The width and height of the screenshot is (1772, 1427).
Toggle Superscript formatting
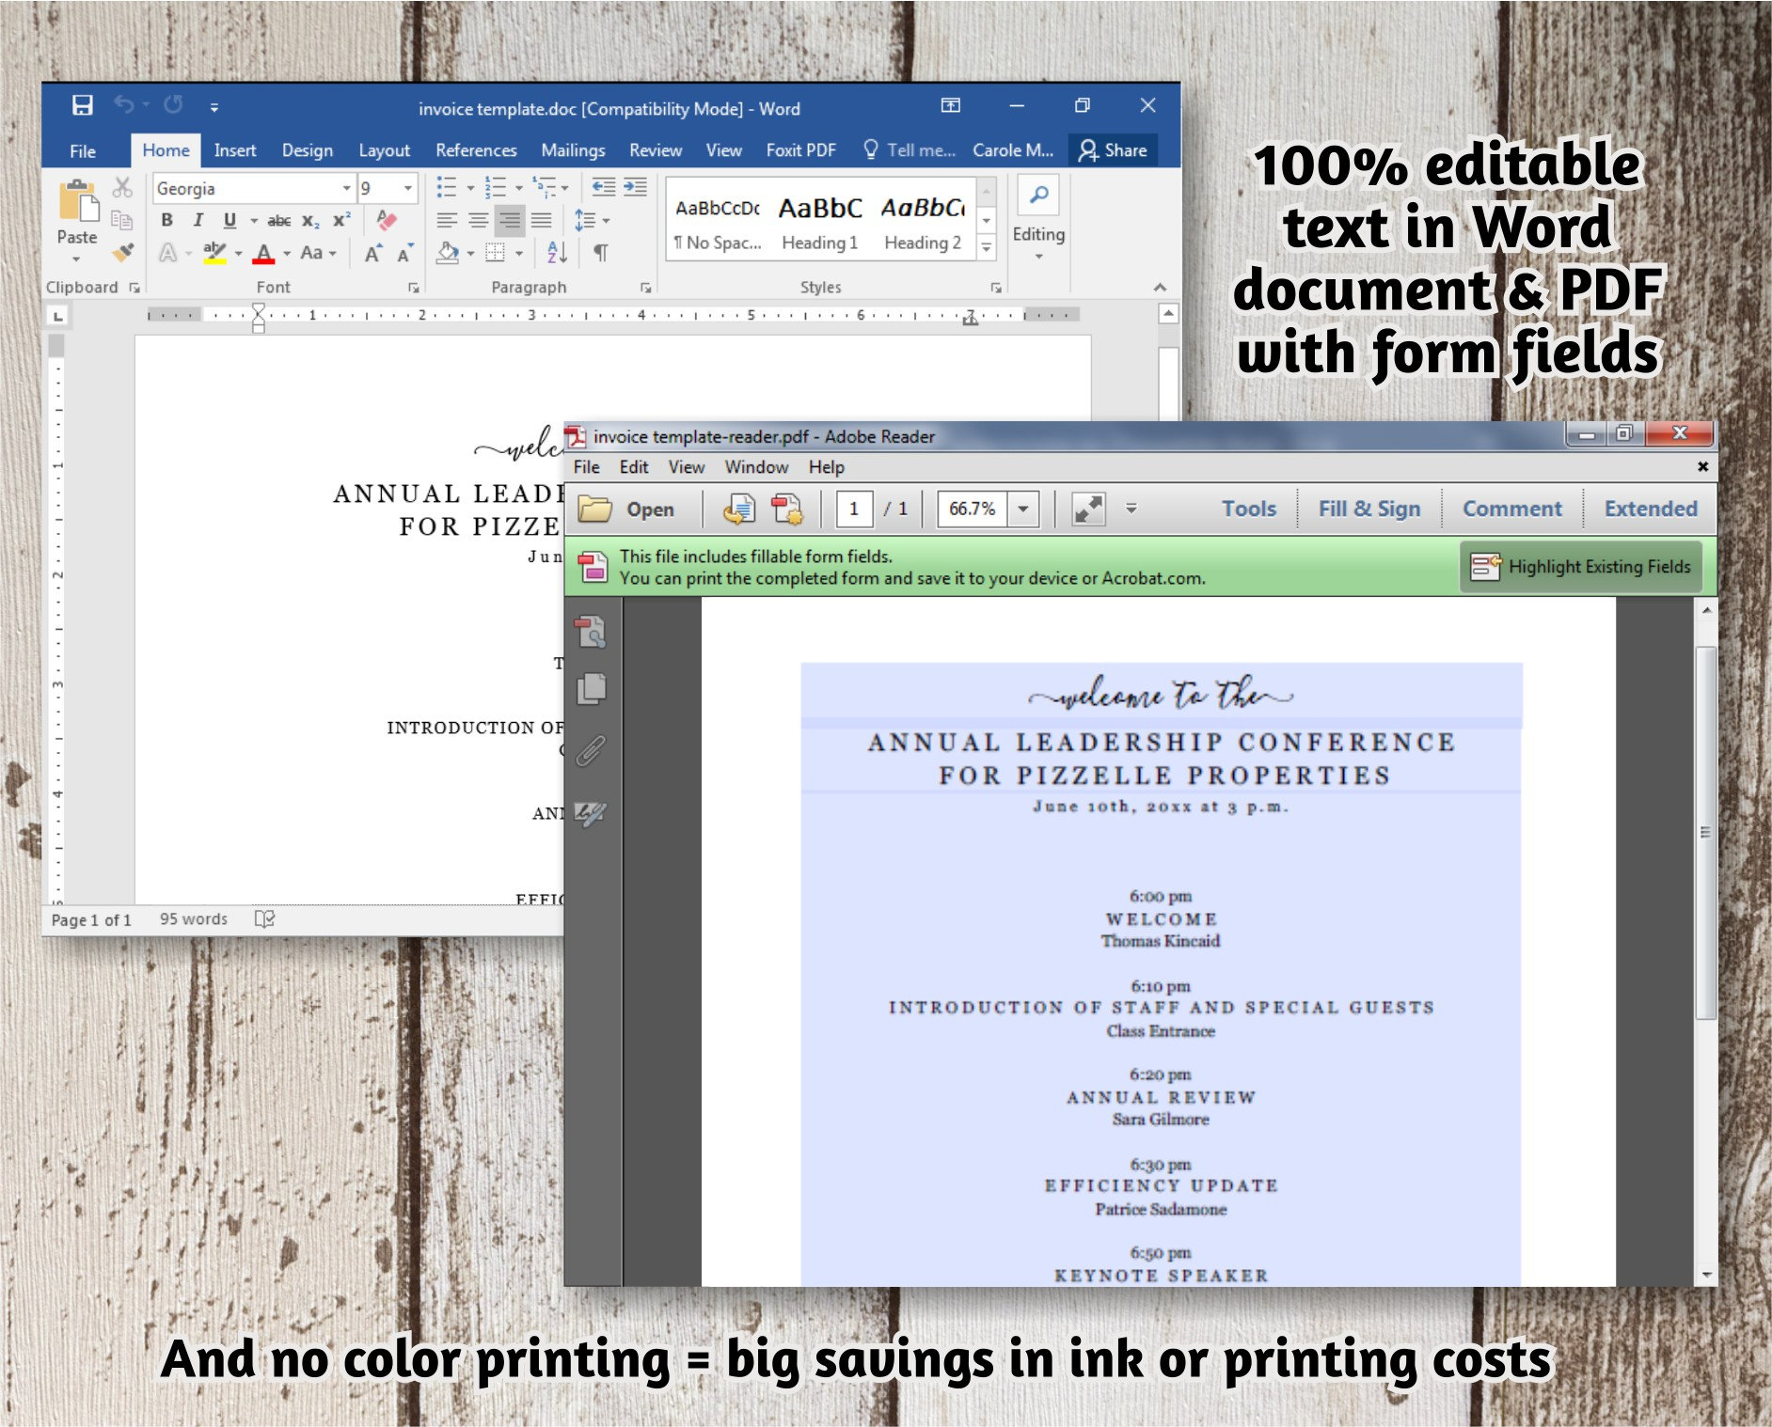[x=341, y=220]
